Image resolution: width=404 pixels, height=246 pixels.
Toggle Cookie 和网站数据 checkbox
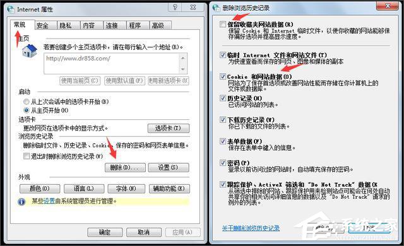(223, 76)
